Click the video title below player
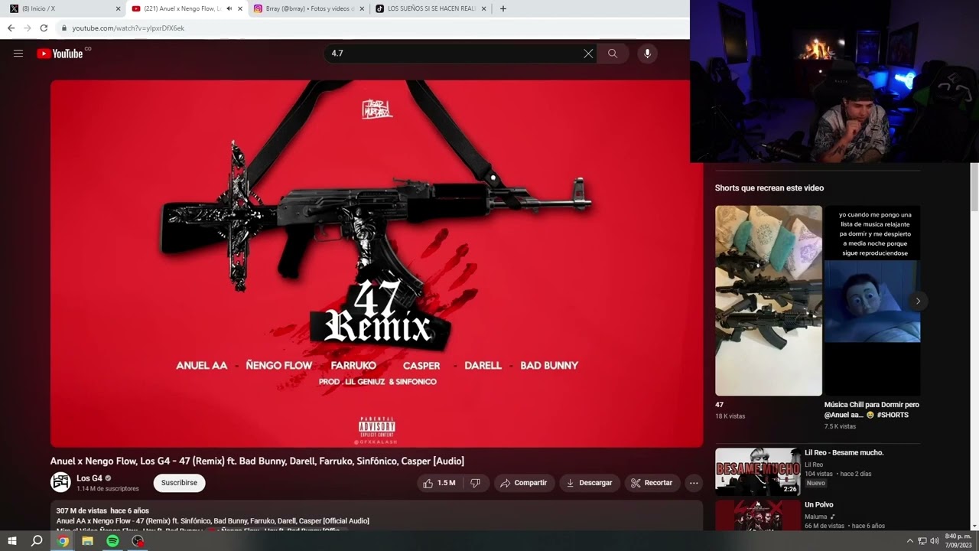This screenshot has height=551, width=979. click(x=257, y=461)
